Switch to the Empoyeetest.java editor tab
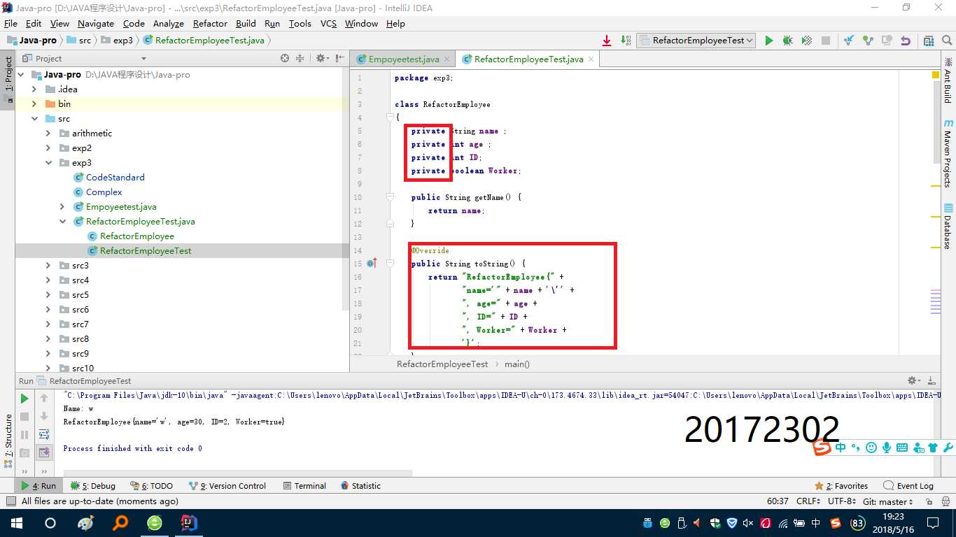 pos(404,59)
